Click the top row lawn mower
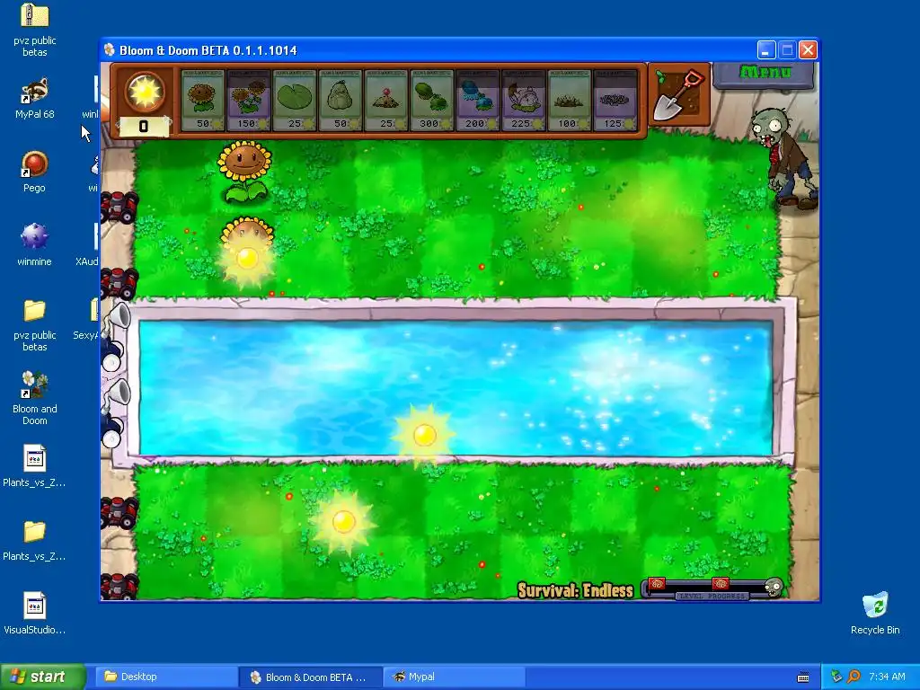 (119, 207)
